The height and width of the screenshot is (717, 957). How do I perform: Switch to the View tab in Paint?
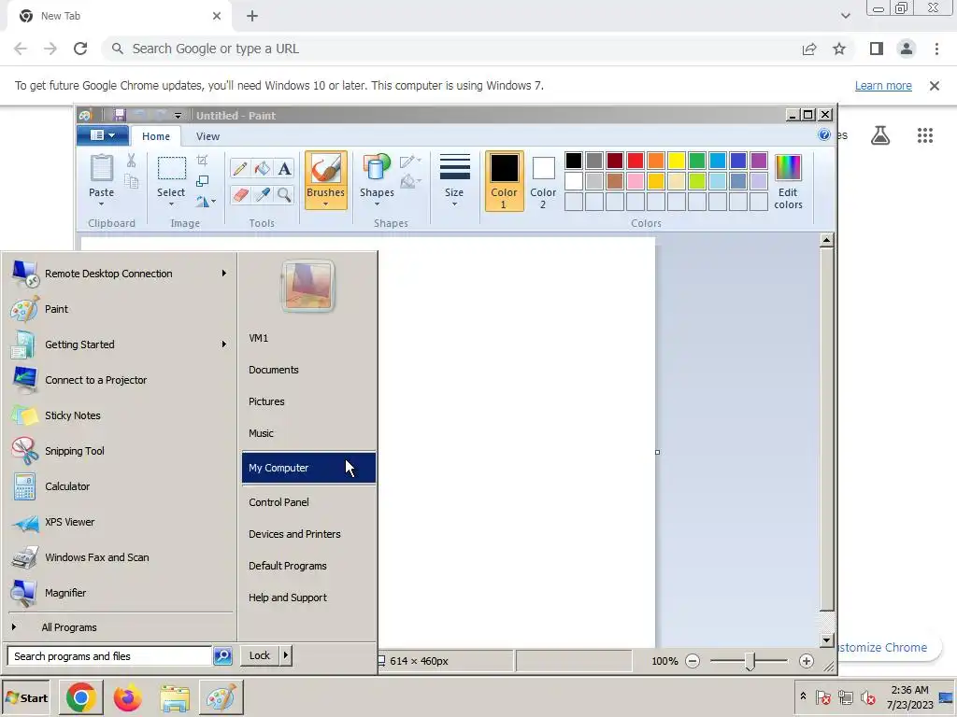(x=207, y=136)
